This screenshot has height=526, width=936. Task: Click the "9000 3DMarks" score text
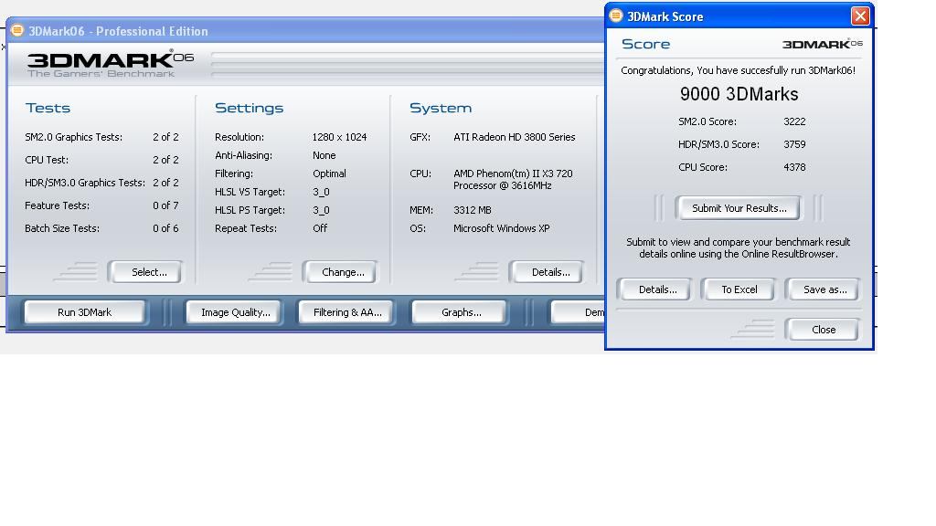pyautogui.click(x=739, y=94)
